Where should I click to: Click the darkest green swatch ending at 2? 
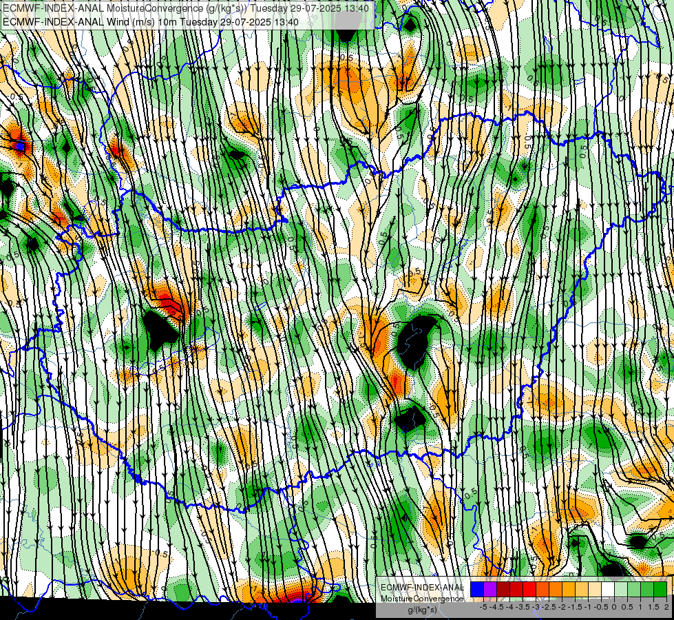(x=660, y=589)
